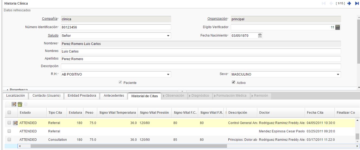Open the Sexo dropdown

(x=338, y=74)
